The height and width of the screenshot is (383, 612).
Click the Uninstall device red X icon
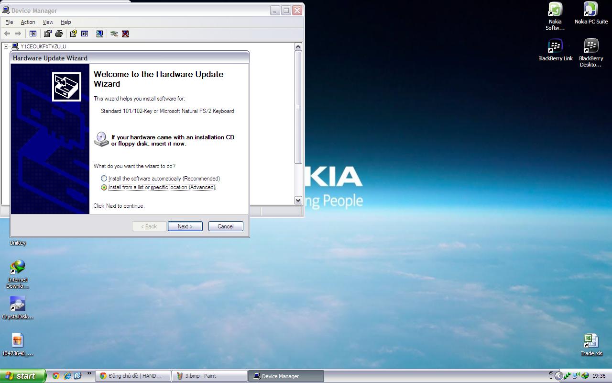(x=125, y=34)
